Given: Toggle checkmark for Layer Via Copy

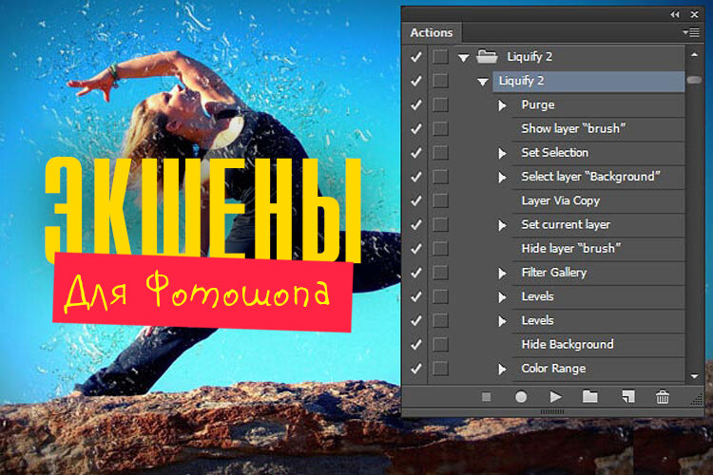Looking at the screenshot, I should [415, 200].
